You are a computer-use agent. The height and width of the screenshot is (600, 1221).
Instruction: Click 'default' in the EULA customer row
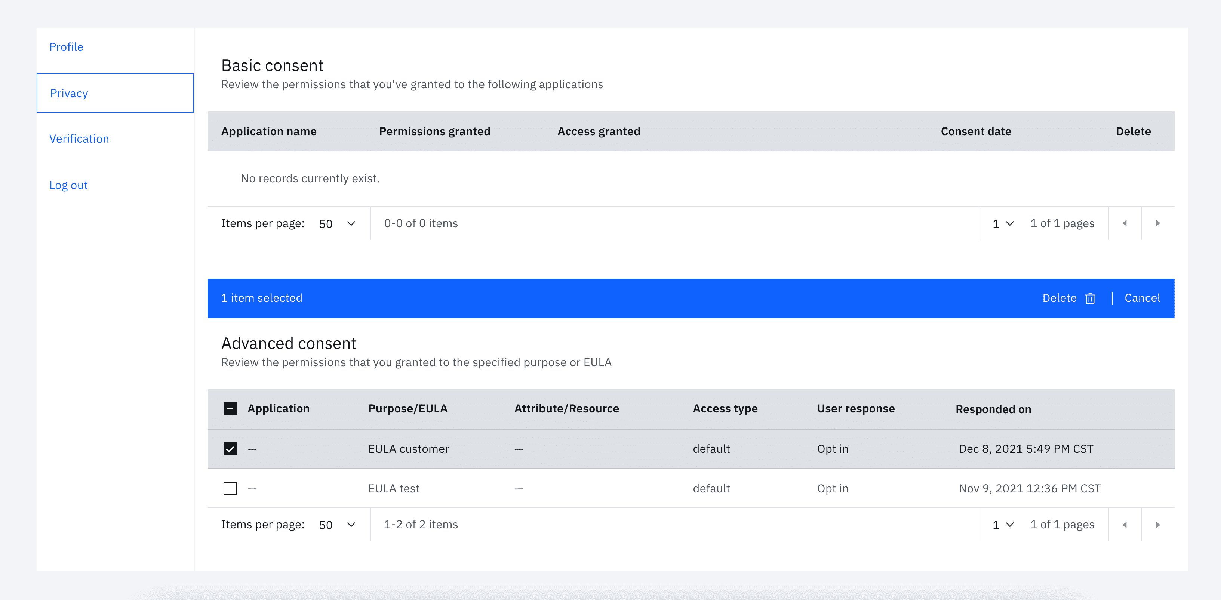pyautogui.click(x=711, y=448)
